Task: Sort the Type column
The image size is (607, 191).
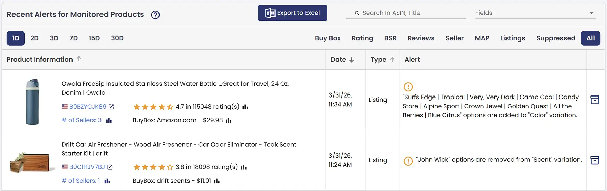Action: coord(392,60)
